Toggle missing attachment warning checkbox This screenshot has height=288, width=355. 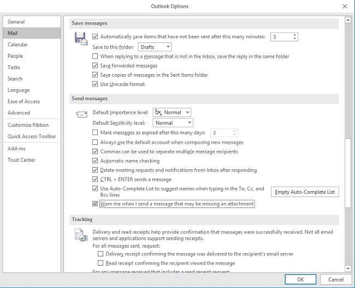click(x=95, y=204)
